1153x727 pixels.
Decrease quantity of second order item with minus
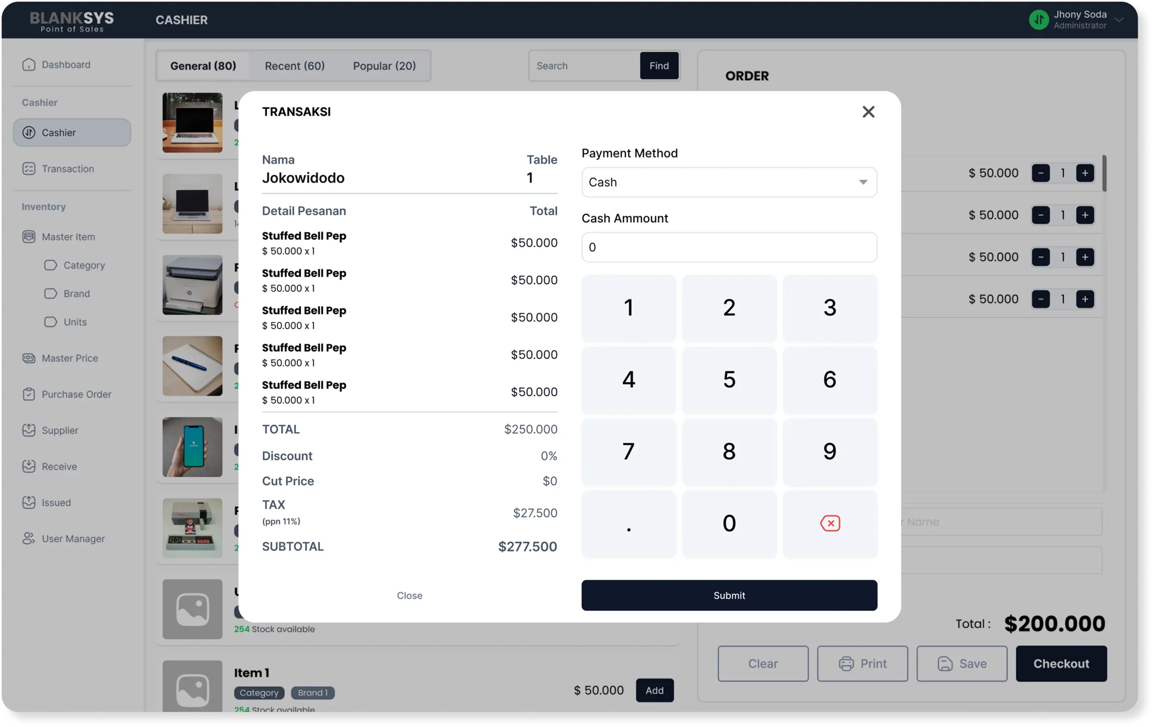pyautogui.click(x=1040, y=215)
